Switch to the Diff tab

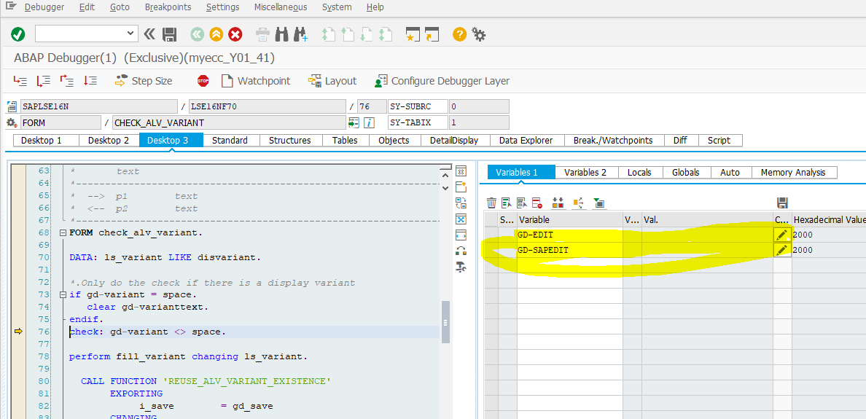[x=680, y=140]
